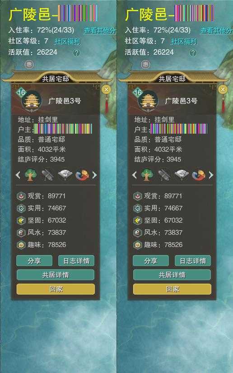This screenshot has height=373, width=233.
Task: Click the 风水 yin-yang icon in right panel
Action: coord(137,233)
